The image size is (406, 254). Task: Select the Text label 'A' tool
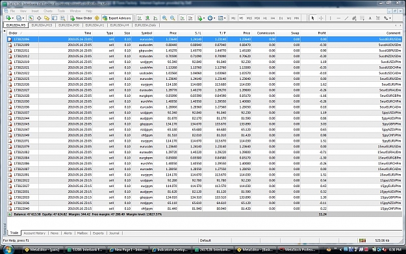pos(370,18)
